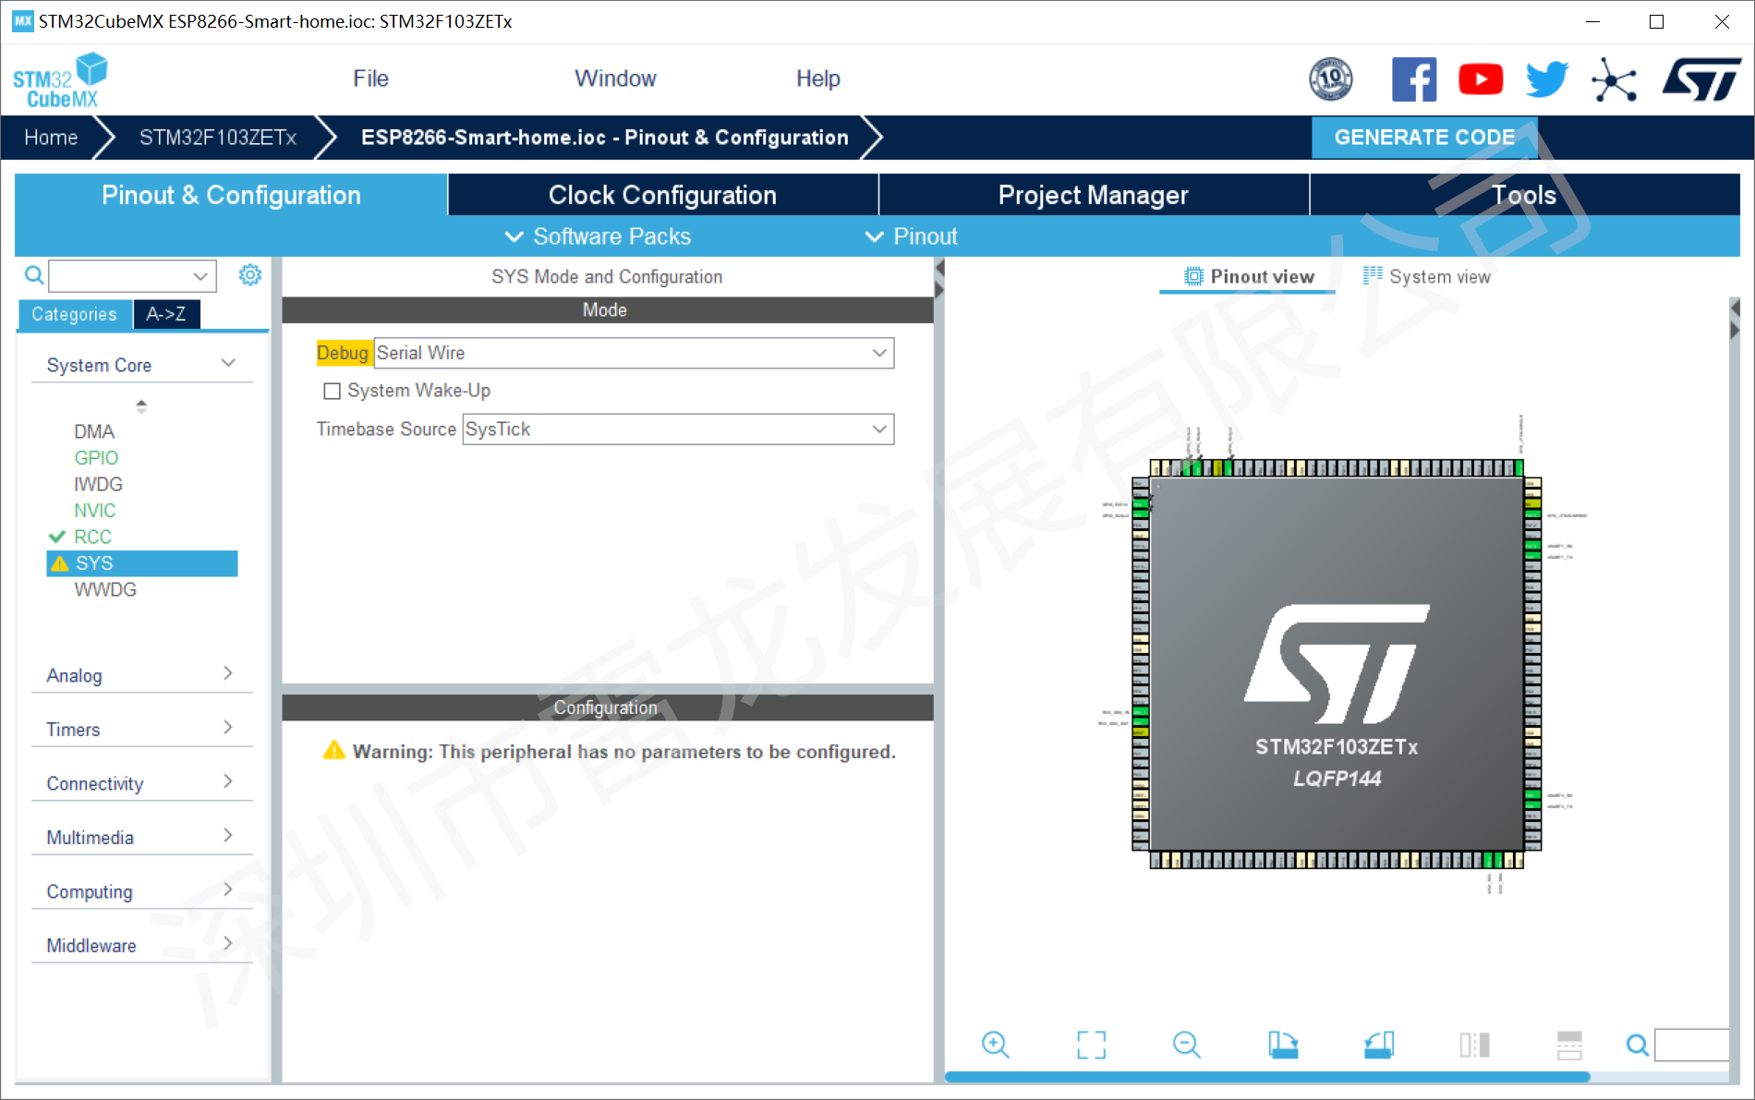Select DMA in System Core

[94, 431]
